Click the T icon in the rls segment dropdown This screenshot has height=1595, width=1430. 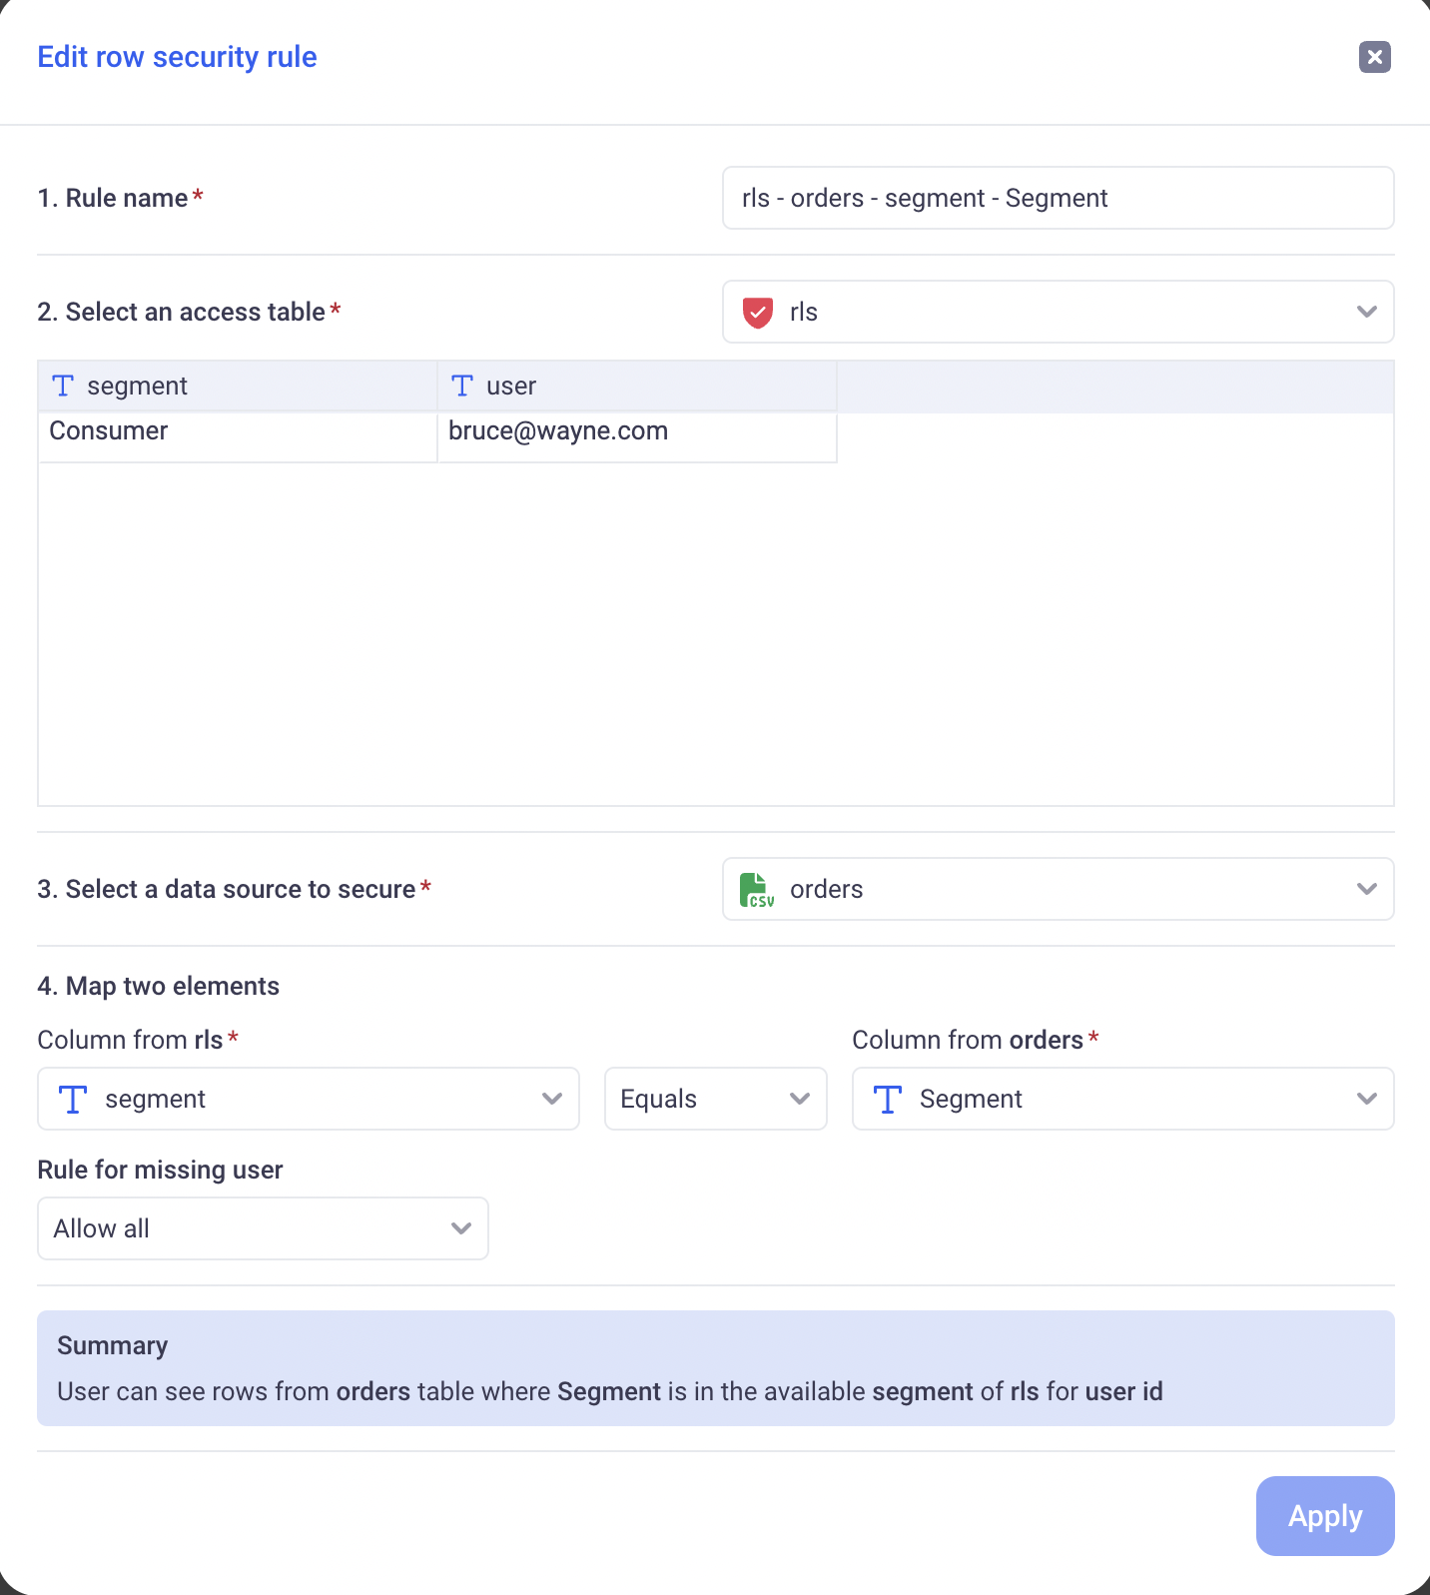point(73,1100)
